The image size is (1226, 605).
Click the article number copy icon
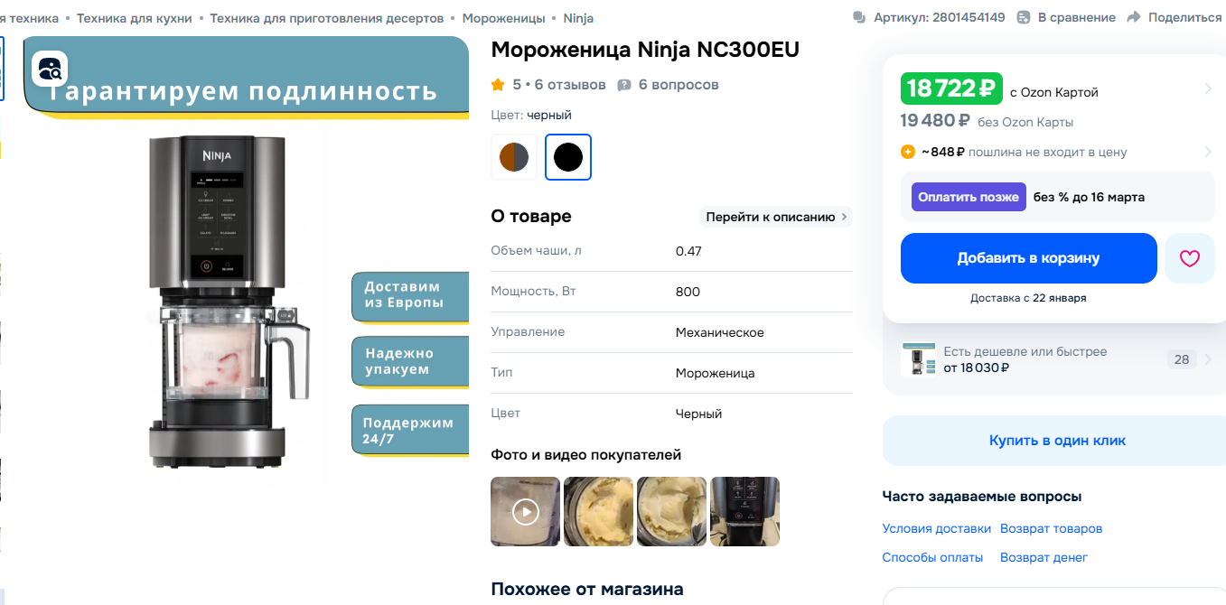[858, 17]
